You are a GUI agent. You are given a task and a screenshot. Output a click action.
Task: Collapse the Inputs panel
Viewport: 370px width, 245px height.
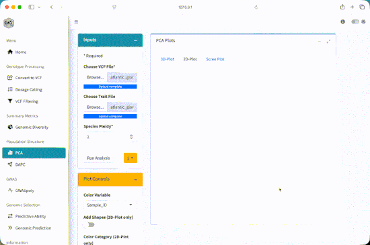pos(135,40)
